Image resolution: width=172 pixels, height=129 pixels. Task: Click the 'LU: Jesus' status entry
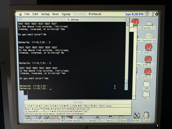click(x=106, y=106)
